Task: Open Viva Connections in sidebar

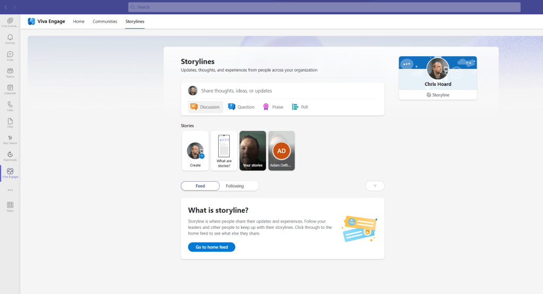Action: click(x=10, y=22)
